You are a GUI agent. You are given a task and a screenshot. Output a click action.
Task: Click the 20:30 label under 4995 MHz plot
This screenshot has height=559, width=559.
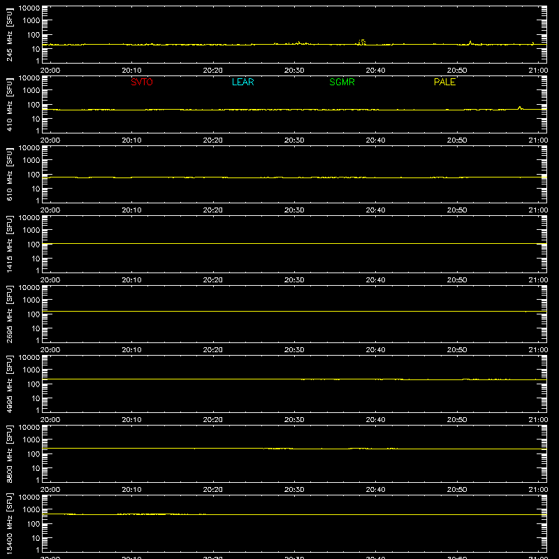pyautogui.click(x=294, y=420)
